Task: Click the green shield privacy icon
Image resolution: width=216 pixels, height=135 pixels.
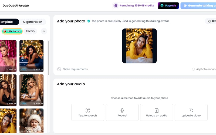Action: coord(89,21)
